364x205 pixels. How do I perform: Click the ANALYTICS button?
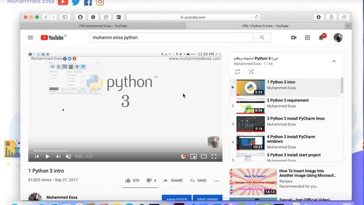click(177, 198)
